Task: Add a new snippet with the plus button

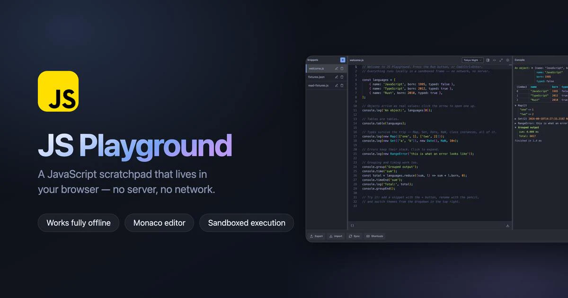Action: (343, 60)
